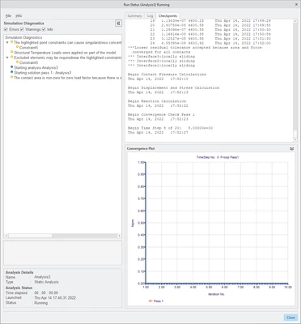Select the highlighted point constraints warning text

coord(68,43)
